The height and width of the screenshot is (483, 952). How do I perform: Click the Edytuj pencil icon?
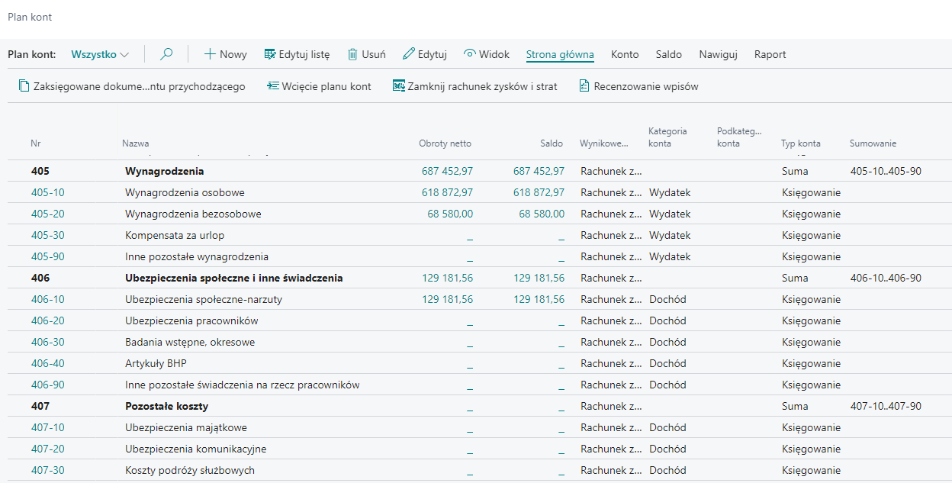click(x=409, y=54)
